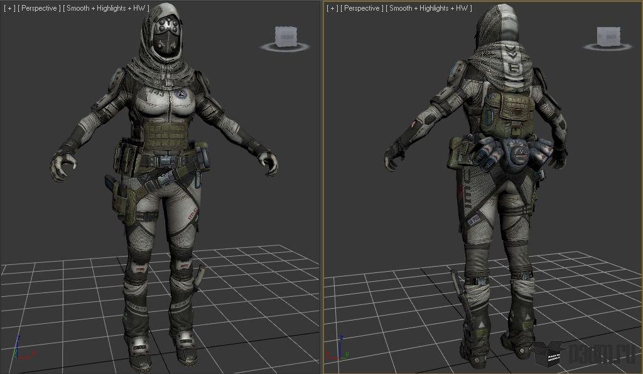Open right viewport Smooth + Highlights + HW menu

(428, 8)
